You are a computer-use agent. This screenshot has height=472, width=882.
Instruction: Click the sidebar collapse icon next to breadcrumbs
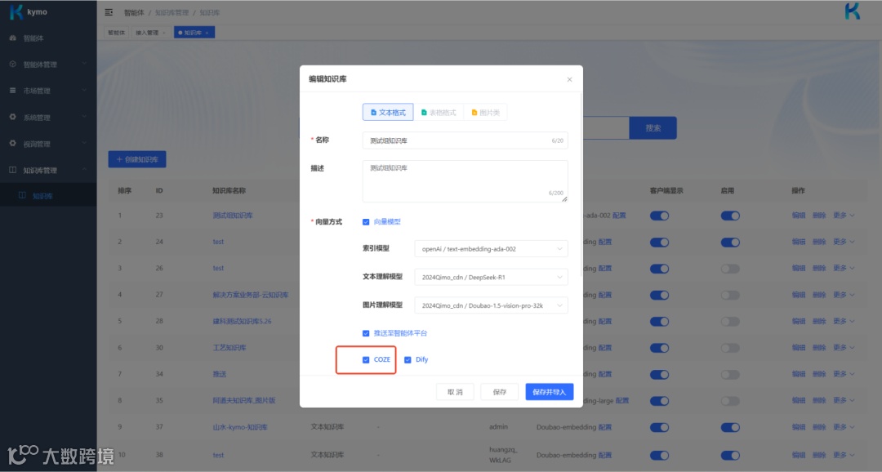[107, 12]
